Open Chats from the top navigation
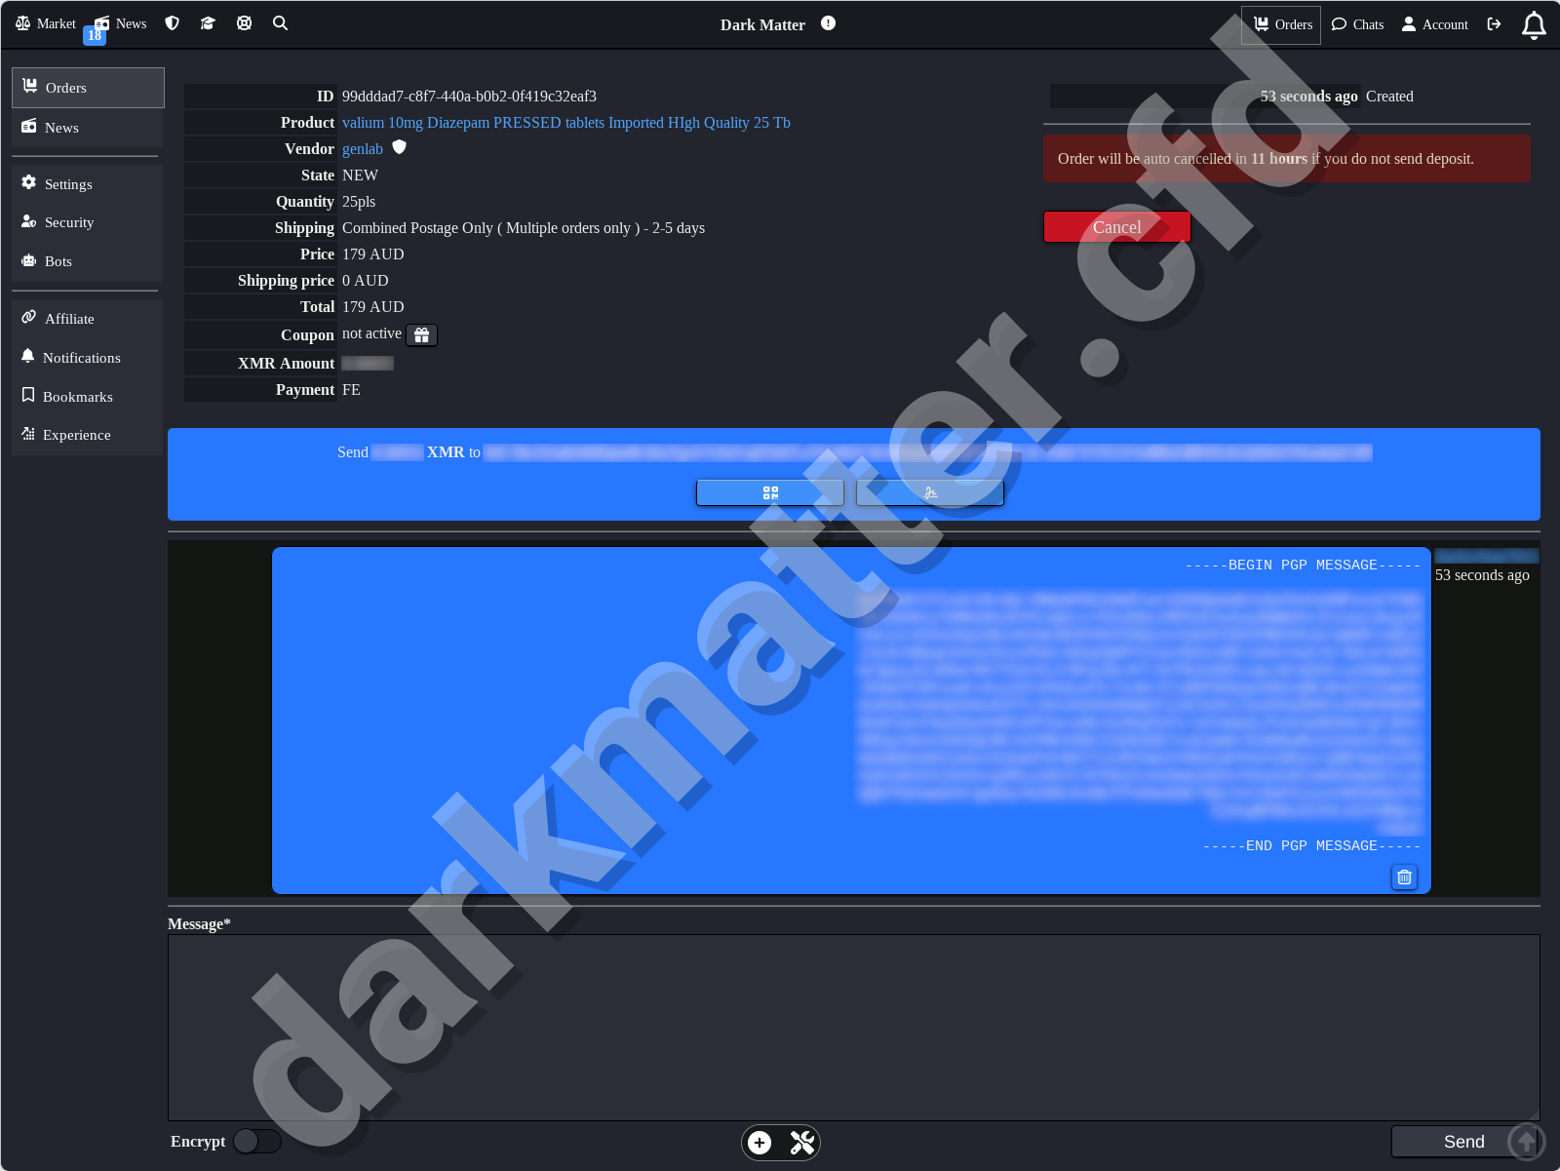Screen dimensions: 1560x1171 pos(1357,24)
